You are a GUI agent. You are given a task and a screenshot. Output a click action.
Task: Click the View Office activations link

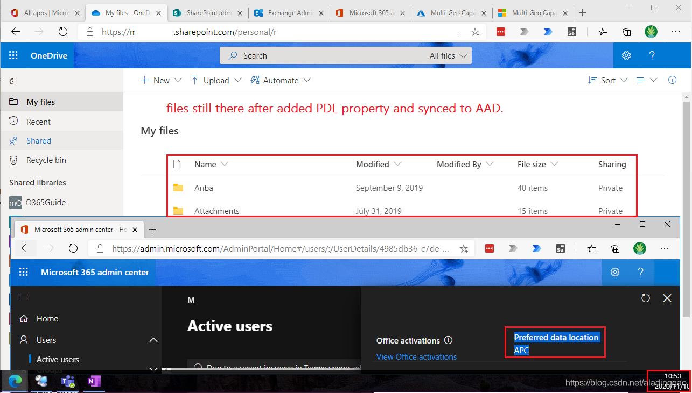click(416, 356)
